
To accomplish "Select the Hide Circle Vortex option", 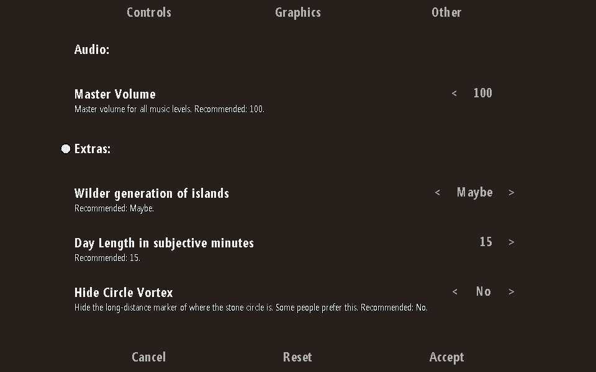I will 124,293.
